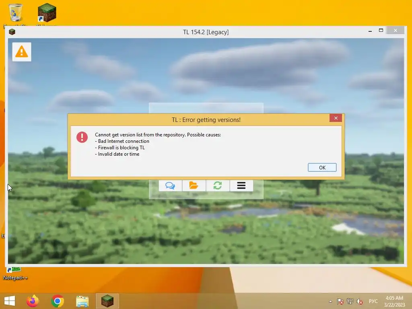Maximize the TL 154.2 window
Viewport: 412px width, 309px height.
381,31
